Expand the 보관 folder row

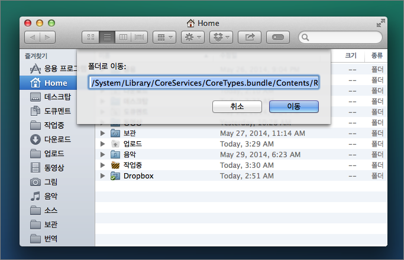pyautogui.click(x=102, y=133)
